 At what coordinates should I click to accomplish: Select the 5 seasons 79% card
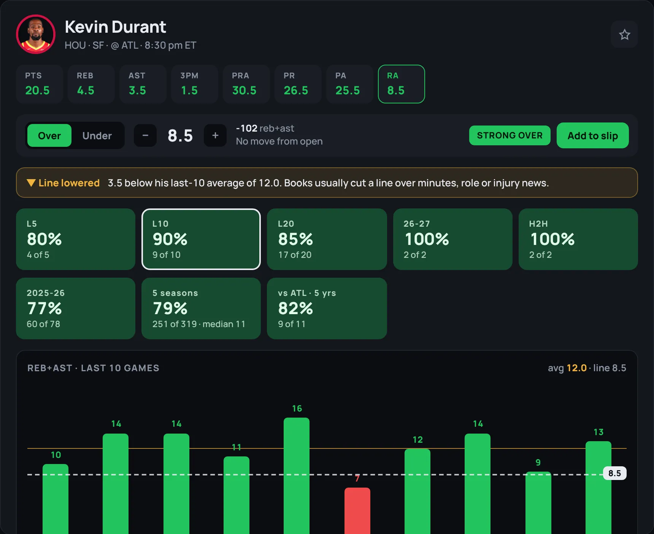click(201, 308)
